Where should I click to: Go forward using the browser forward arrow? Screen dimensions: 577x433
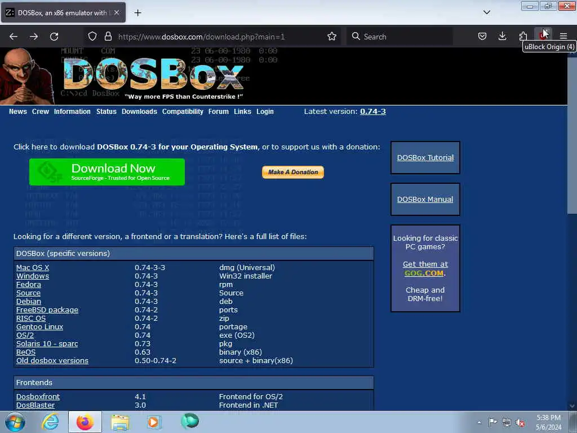pos(34,37)
